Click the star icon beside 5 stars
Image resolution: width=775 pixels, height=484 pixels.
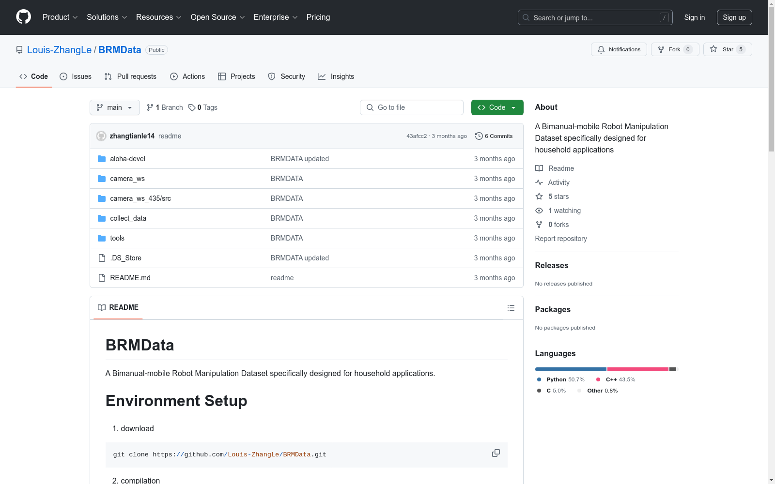coord(539,197)
